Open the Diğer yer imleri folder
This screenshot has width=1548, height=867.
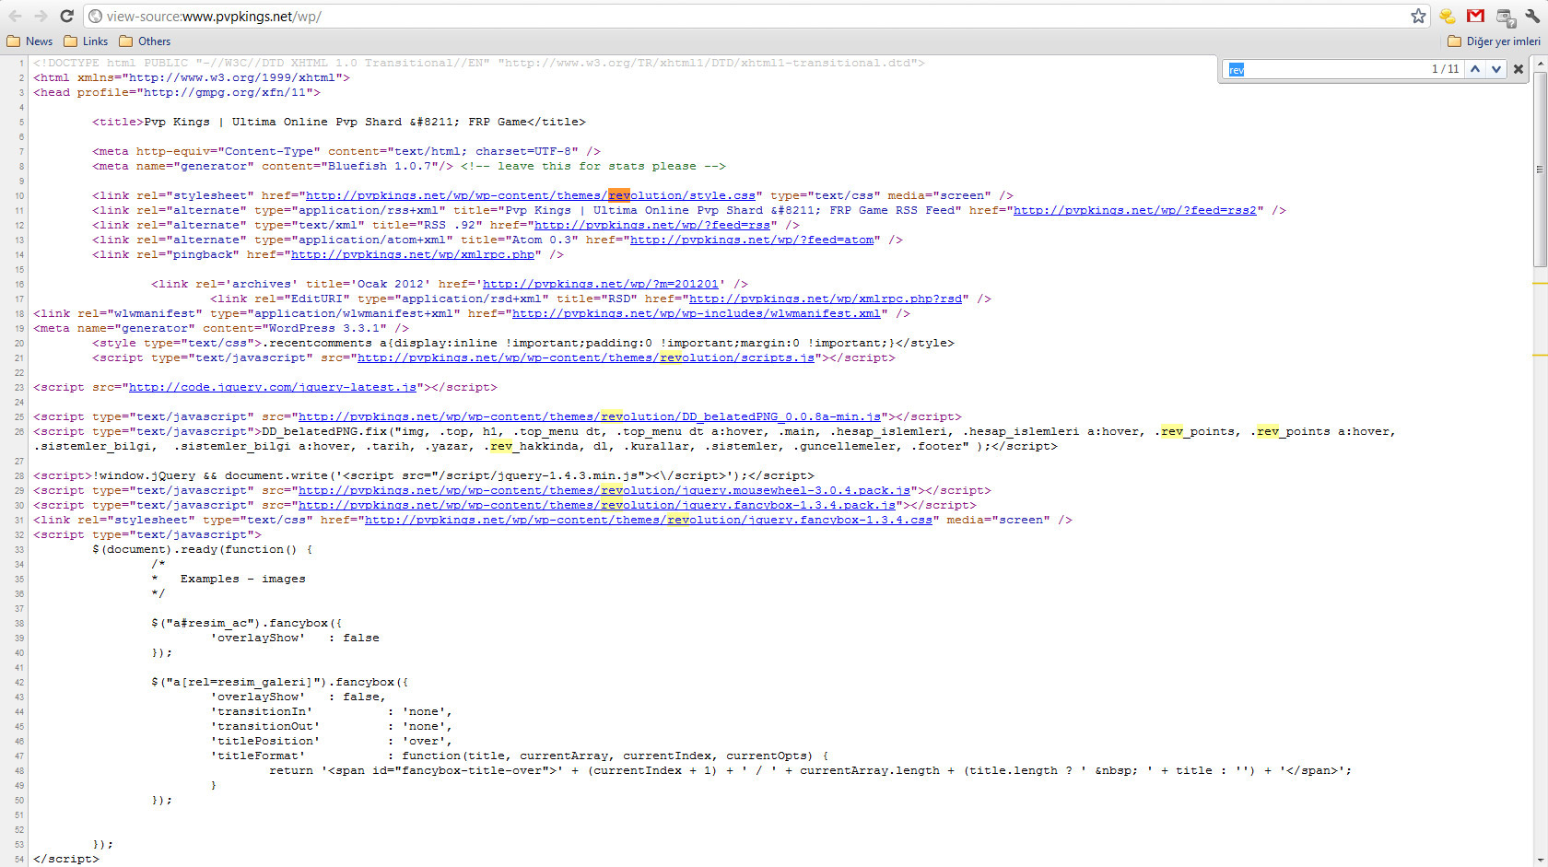[1494, 41]
